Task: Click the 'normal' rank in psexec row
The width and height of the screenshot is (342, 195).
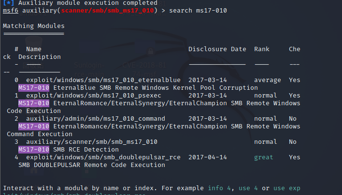Action: click(x=266, y=96)
